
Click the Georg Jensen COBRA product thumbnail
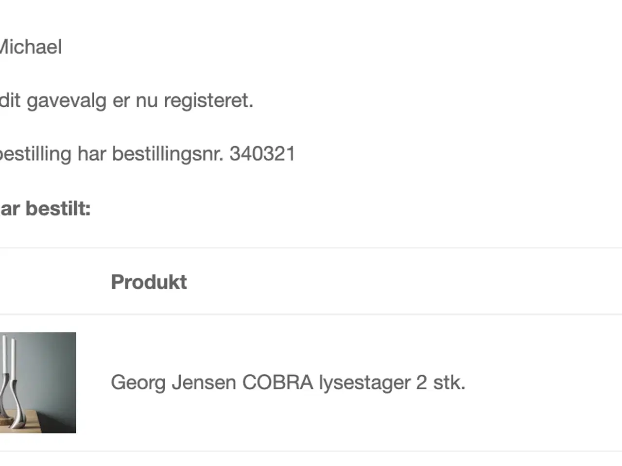tap(37, 383)
